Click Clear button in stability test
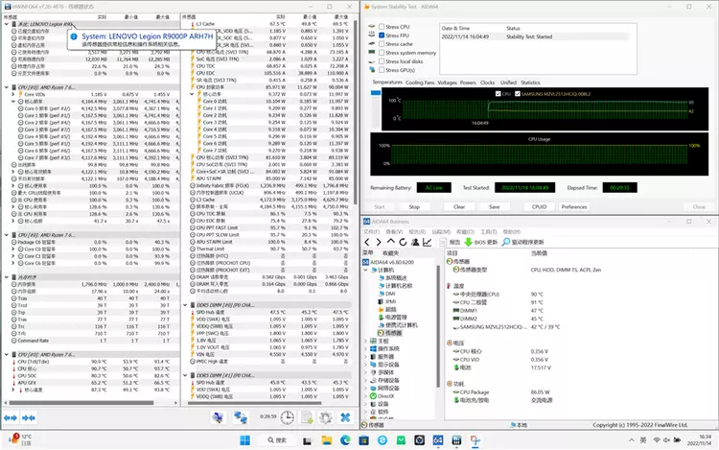The height and width of the screenshot is (450, 719). [x=459, y=207]
